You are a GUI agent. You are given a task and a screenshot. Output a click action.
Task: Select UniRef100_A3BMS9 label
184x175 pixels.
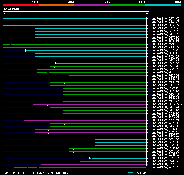tap(165, 57)
